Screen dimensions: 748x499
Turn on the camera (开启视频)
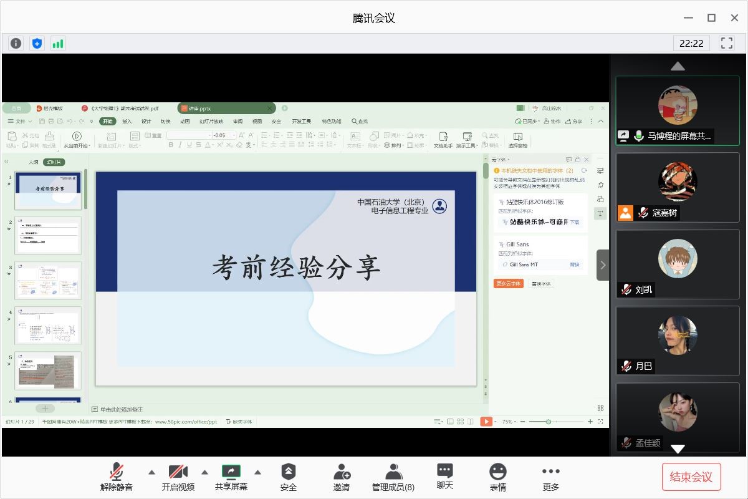[x=178, y=477]
